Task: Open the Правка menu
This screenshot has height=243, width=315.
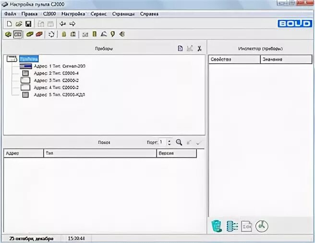Action: tap(30, 14)
